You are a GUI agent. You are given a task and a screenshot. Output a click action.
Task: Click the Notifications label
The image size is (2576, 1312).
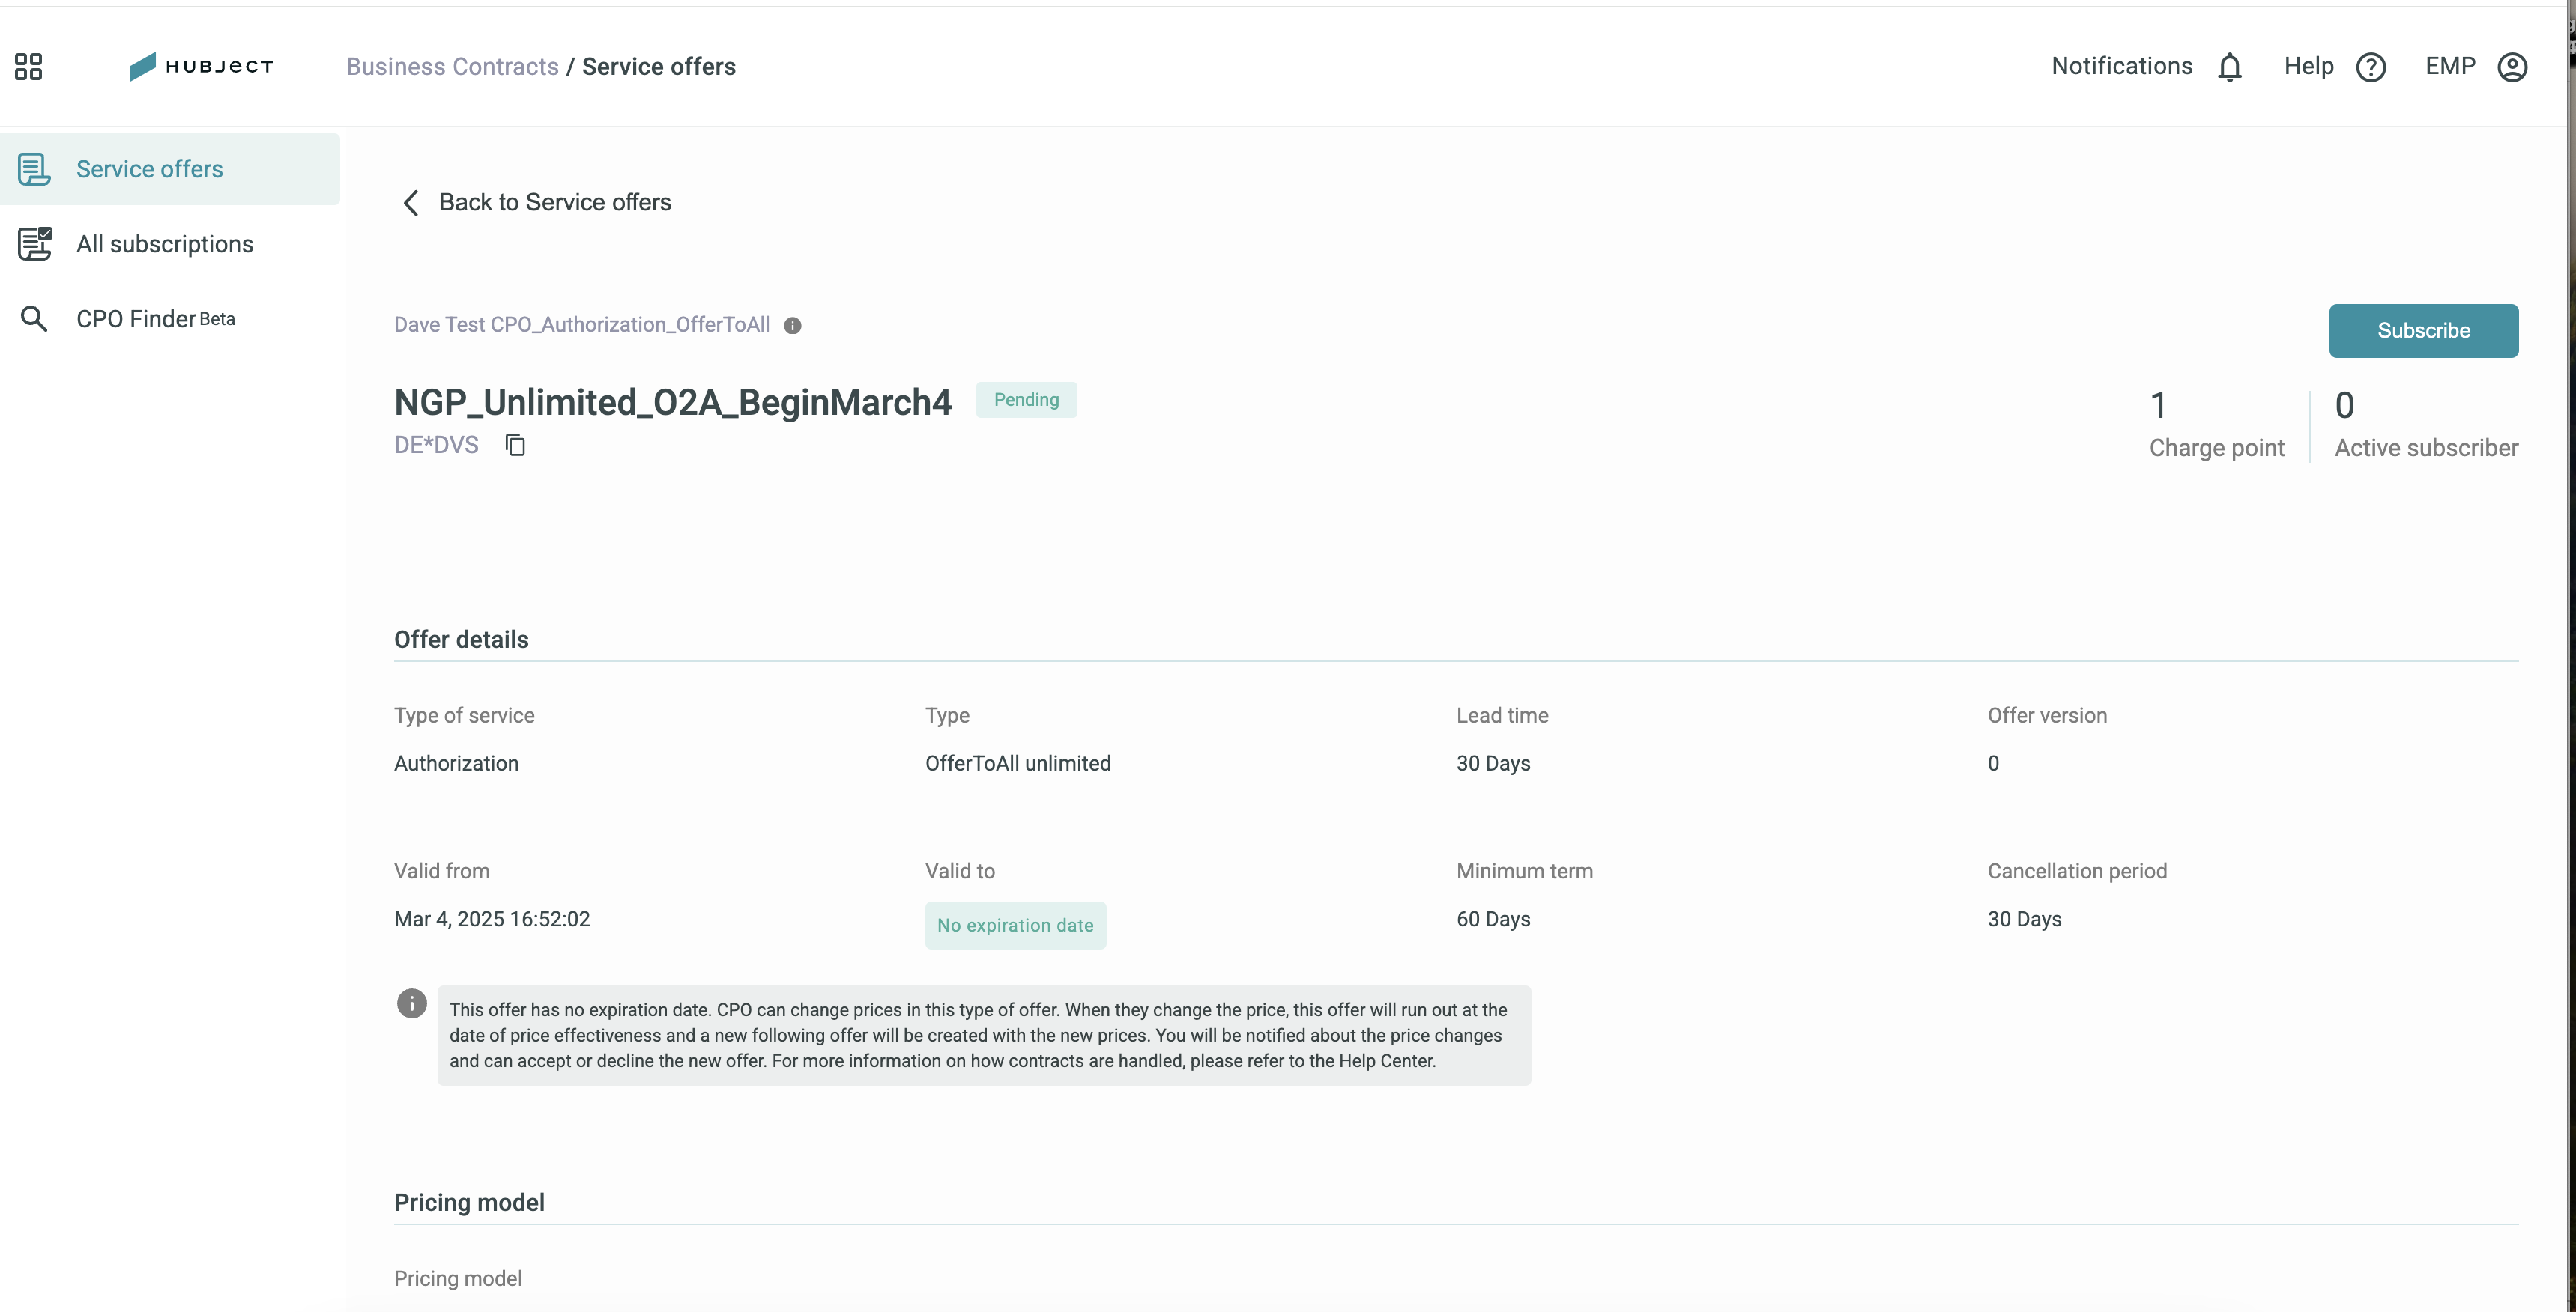2121,66
